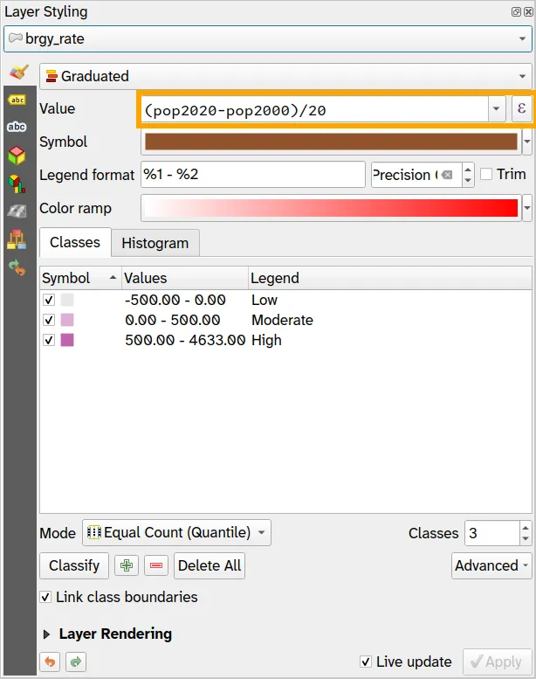Click the red color ramp bar
This screenshot has height=679, width=536.
330,208
